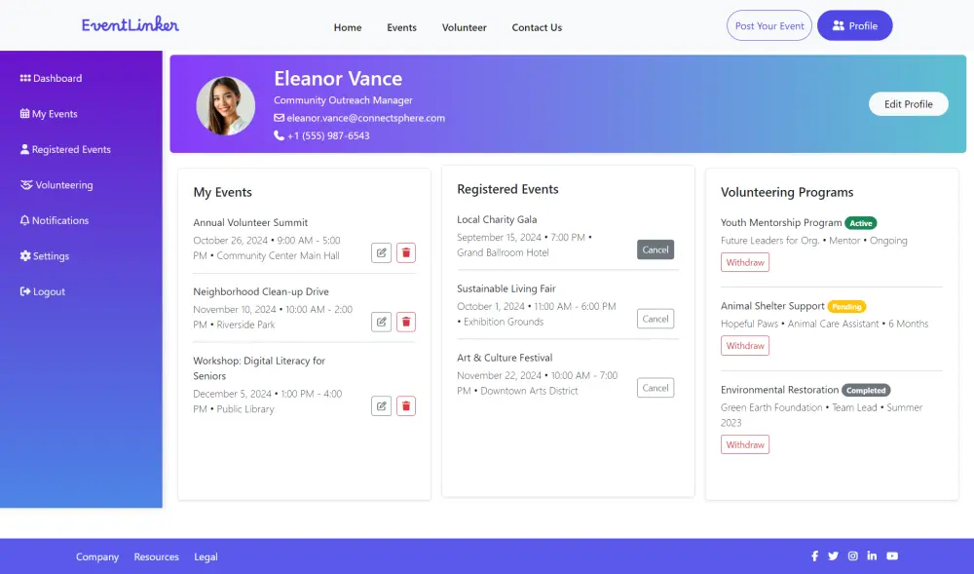Screen dimensions: 974x574
Task: Open the Twitter page from footer
Action: point(833,556)
